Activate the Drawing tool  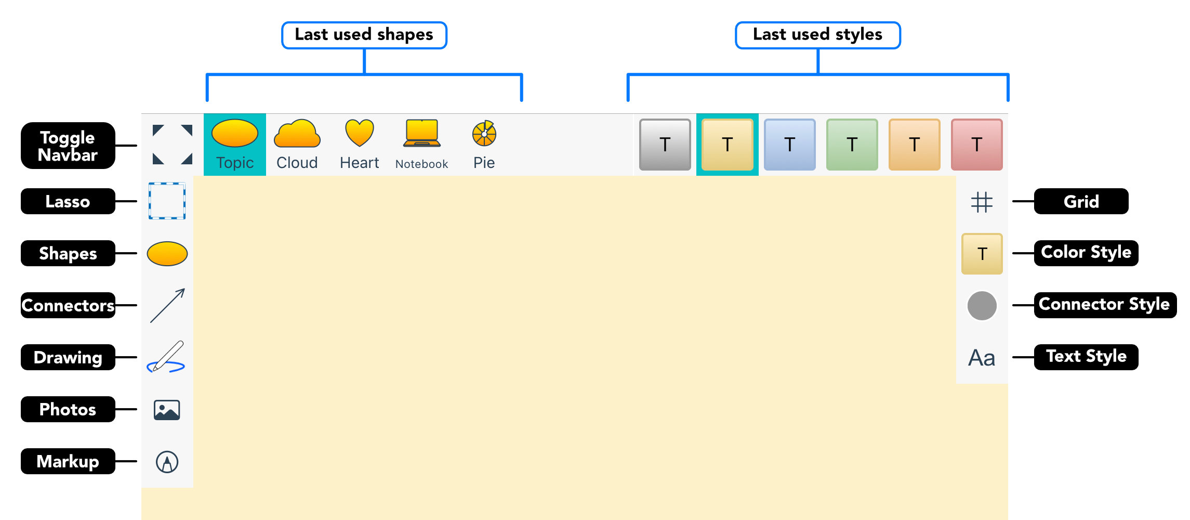tap(167, 357)
